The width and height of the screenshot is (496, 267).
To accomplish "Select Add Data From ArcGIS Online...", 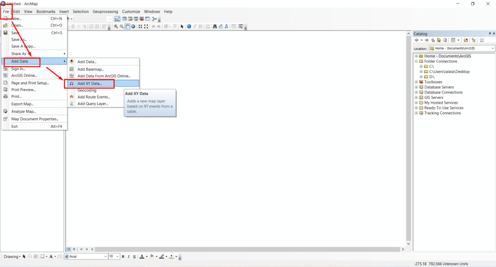I will [104, 76].
